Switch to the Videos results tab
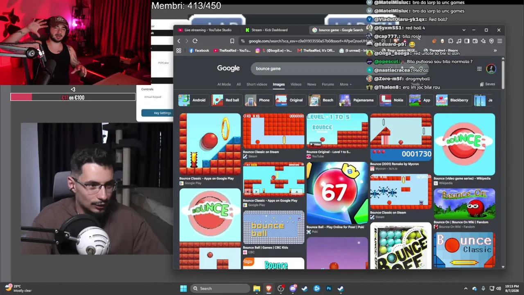524x295 pixels. (296, 84)
